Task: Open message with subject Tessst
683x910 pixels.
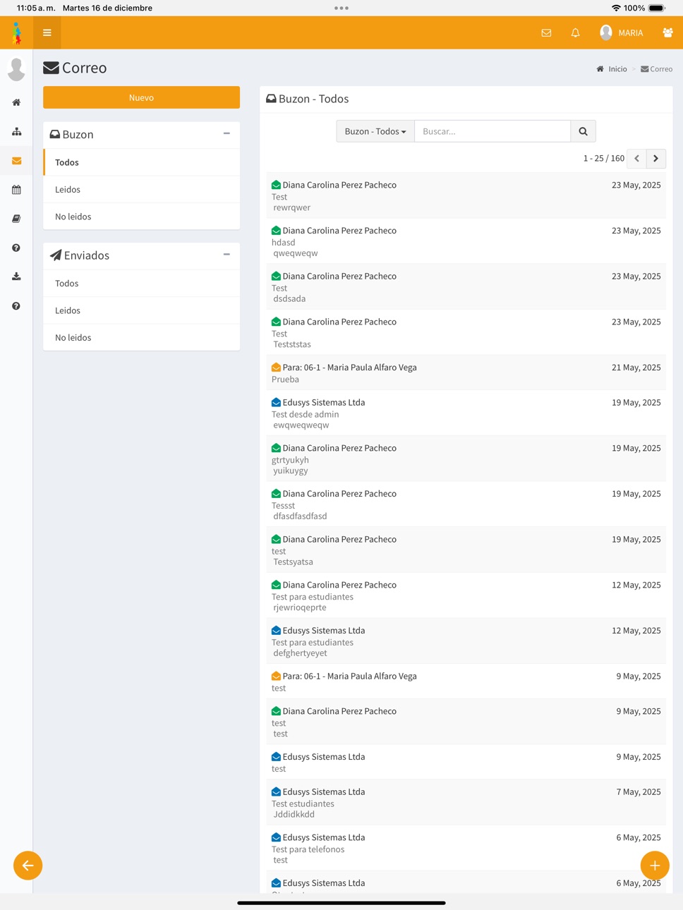Action: [466, 504]
